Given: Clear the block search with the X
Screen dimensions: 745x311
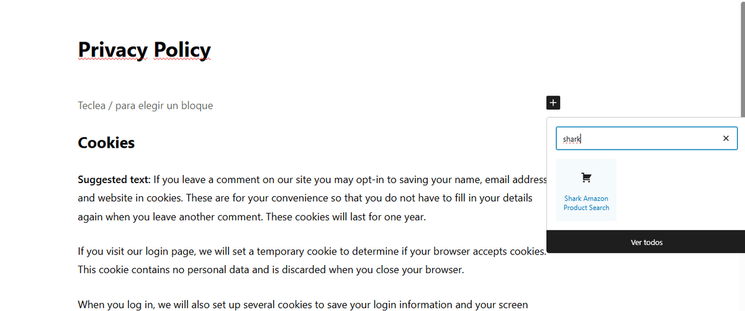Looking at the screenshot, I should 726,138.
